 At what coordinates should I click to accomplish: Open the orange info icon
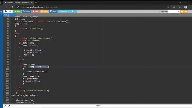(x=182, y=11)
